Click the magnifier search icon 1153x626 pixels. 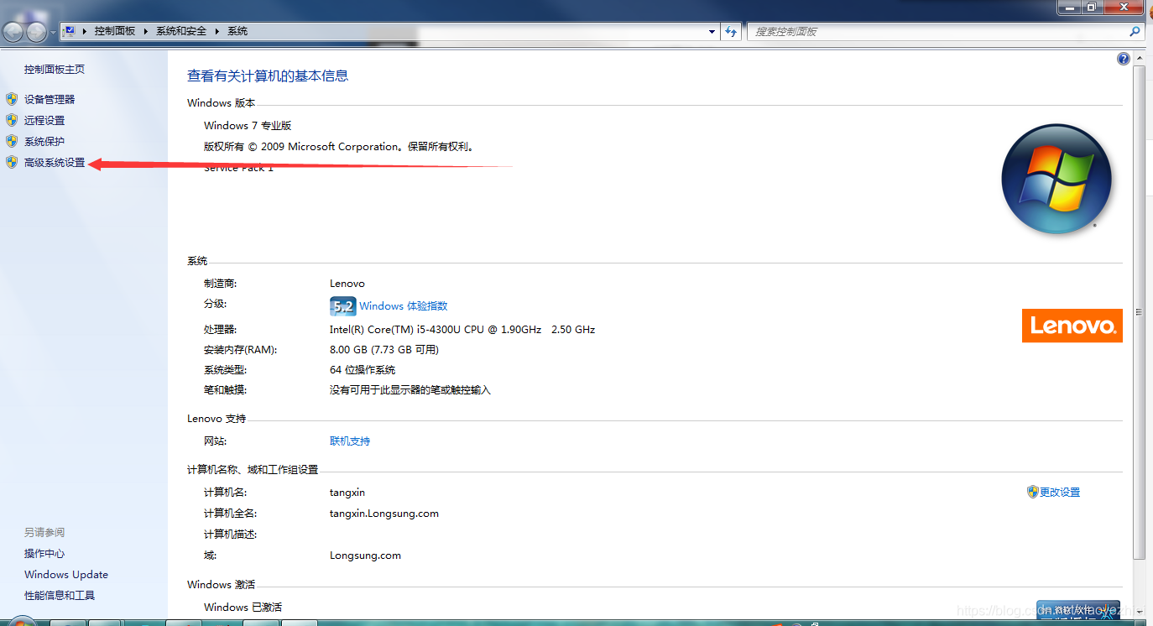(1135, 32)
